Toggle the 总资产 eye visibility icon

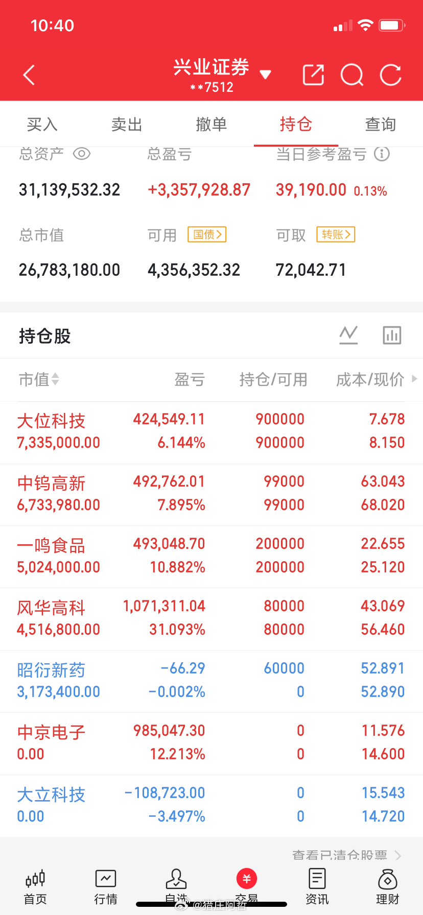pos(82,154)
